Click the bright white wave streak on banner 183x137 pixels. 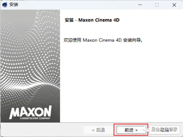coord(39,86)
